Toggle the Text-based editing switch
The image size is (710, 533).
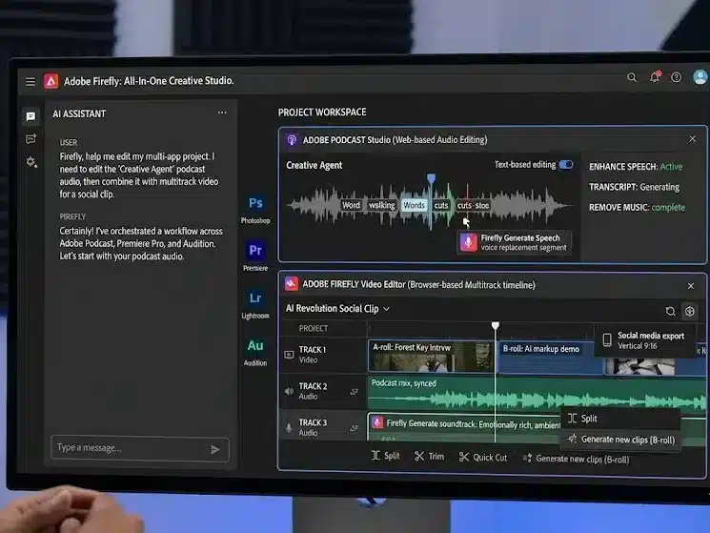(566, 164)
